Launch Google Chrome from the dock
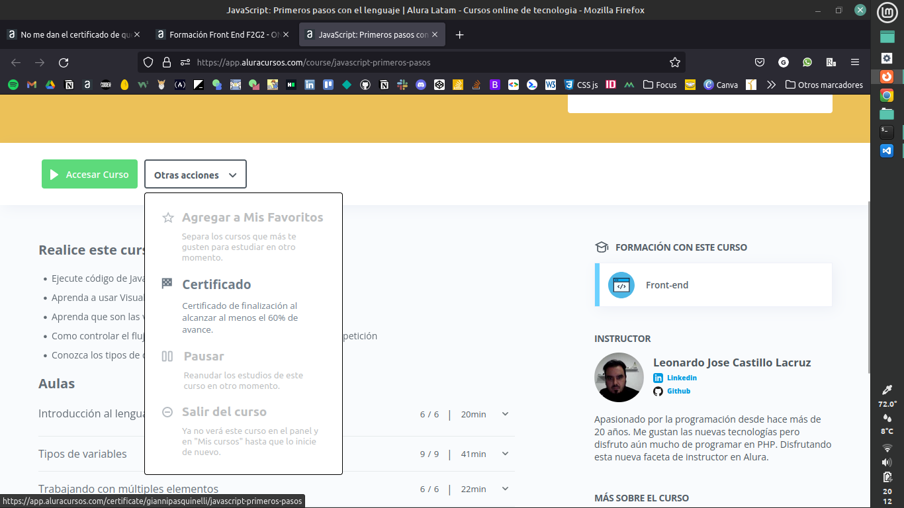This screenshot has width=904, height=508. (887, 95)
